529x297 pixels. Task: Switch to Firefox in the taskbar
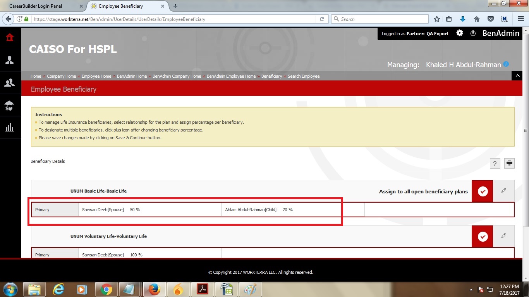(x=155, y=289)
